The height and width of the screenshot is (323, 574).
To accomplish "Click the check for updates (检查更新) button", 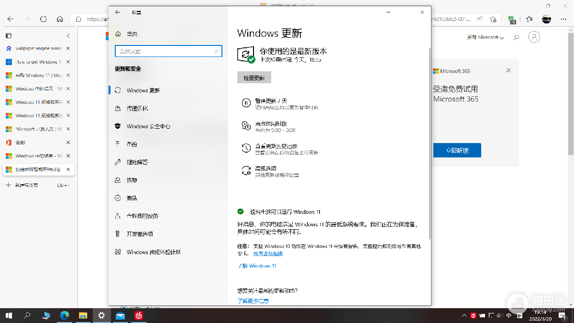I will [x=254, y=78].
